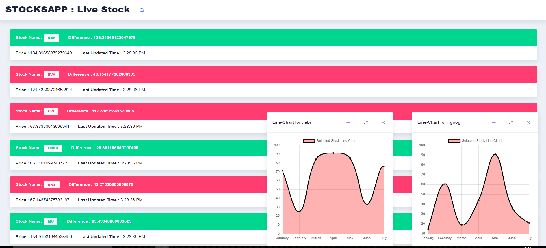Minimize the goog line chart panel
The height and width of the screenshot is (248, 546).
click(494, 122)
